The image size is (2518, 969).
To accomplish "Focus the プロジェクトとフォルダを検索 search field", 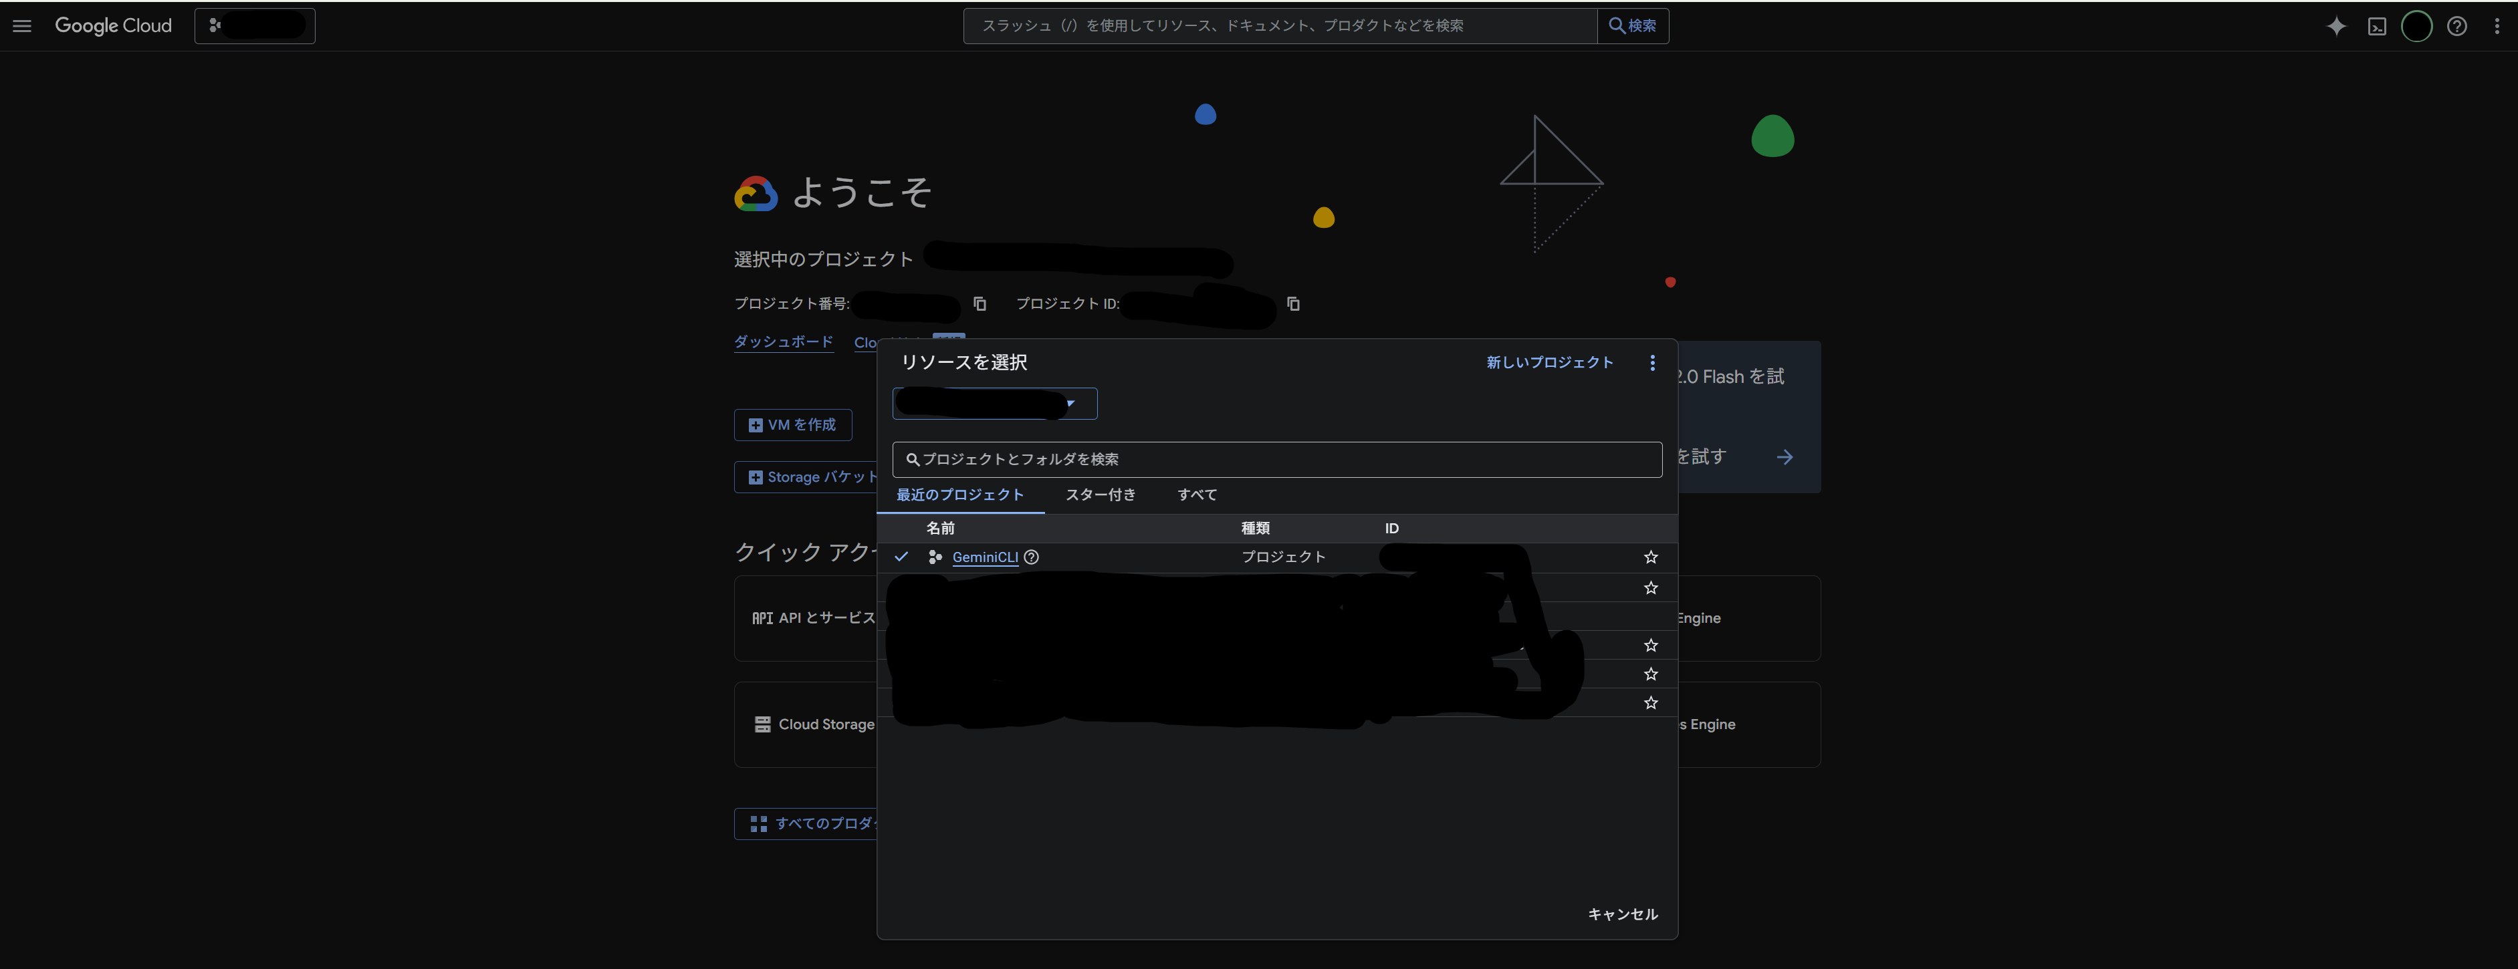I will 1276,459.
